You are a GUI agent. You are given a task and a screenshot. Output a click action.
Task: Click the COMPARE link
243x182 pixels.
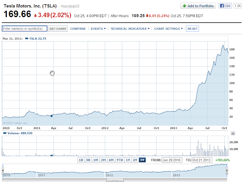pos(78,29)
